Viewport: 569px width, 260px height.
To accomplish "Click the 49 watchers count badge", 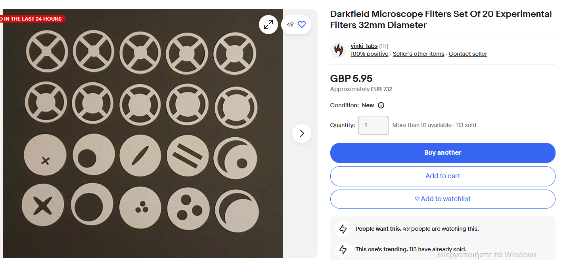I will coord(290,25).
